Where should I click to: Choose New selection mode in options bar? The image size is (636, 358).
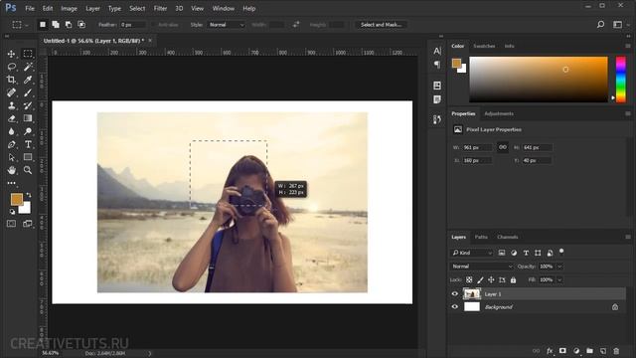coord(43,25)
